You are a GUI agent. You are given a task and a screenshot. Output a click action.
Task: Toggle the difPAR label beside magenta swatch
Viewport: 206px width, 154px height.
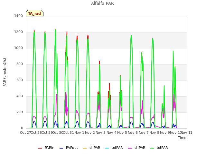(x=140, y=148)
